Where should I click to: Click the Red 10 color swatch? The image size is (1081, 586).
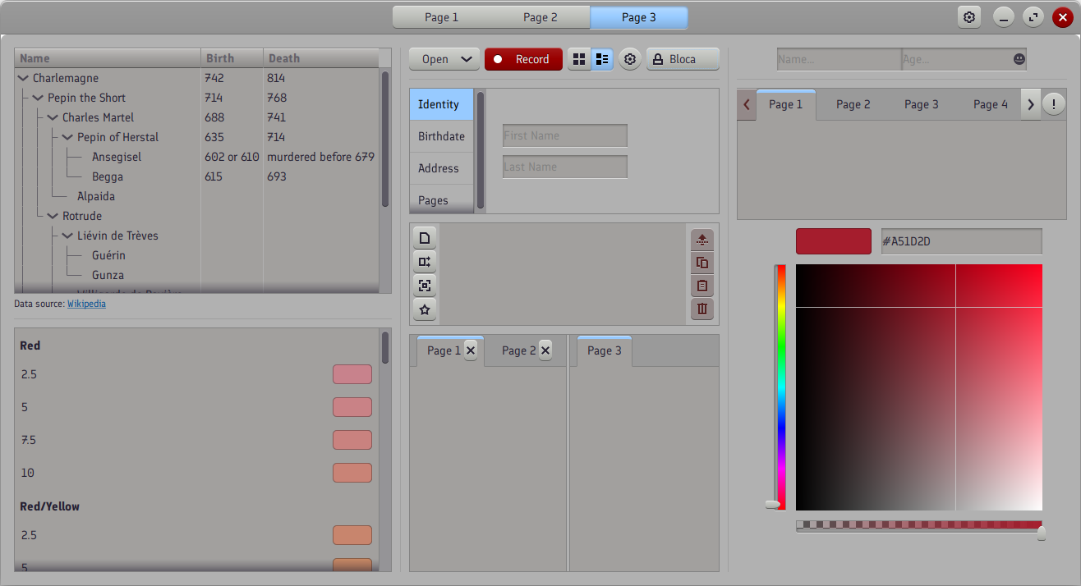click(352, 473)
